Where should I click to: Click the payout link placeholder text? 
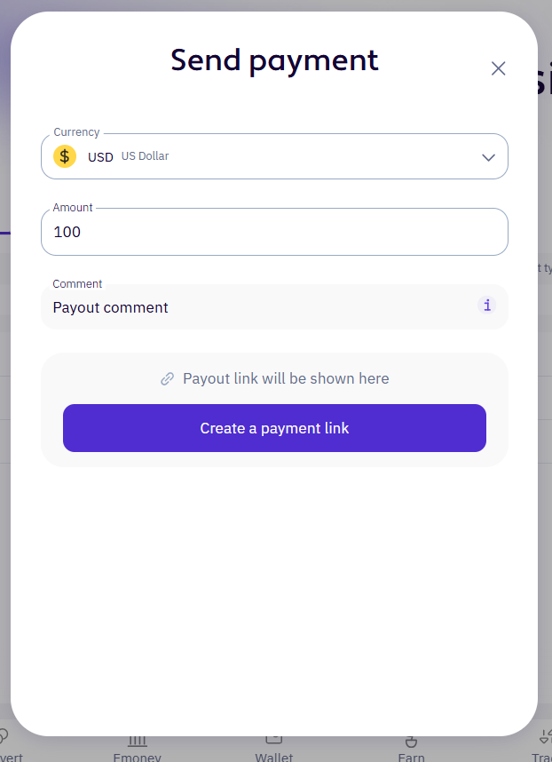coord(285,378)
